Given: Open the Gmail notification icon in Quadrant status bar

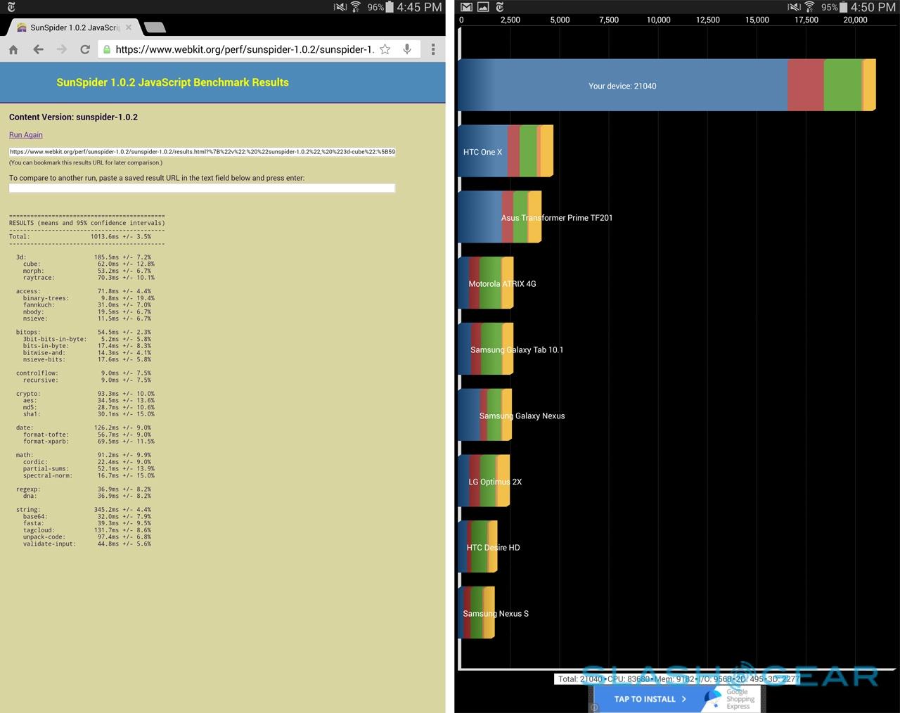Looking at the screenshot, I should pos(466,7).
